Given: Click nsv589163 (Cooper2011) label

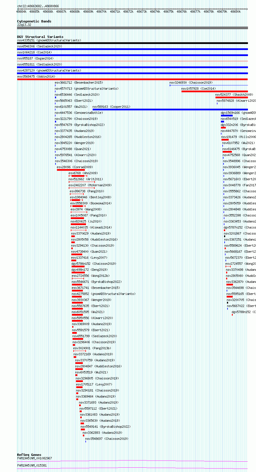Looking at the screenshot, I should coord(111,107).
